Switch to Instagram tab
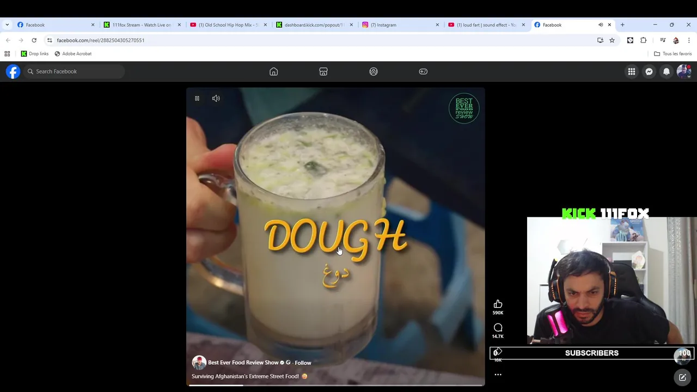 (x=400, y=24)
